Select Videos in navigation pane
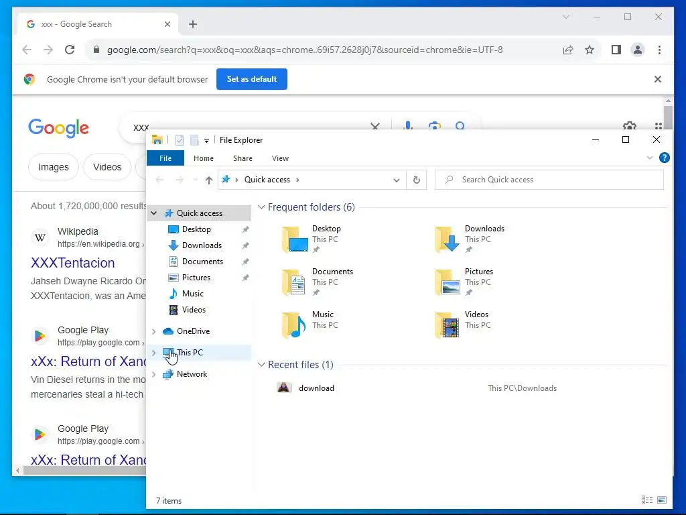This screenshot has height=515, width=686. [194, 310]
